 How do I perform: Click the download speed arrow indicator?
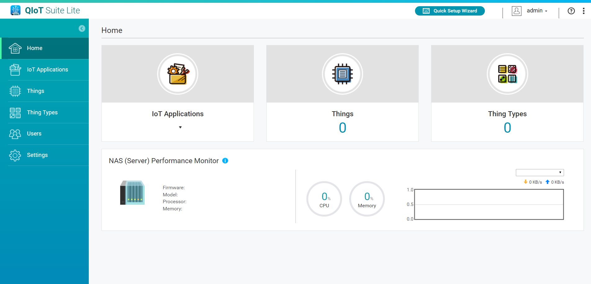click(526, 182)
